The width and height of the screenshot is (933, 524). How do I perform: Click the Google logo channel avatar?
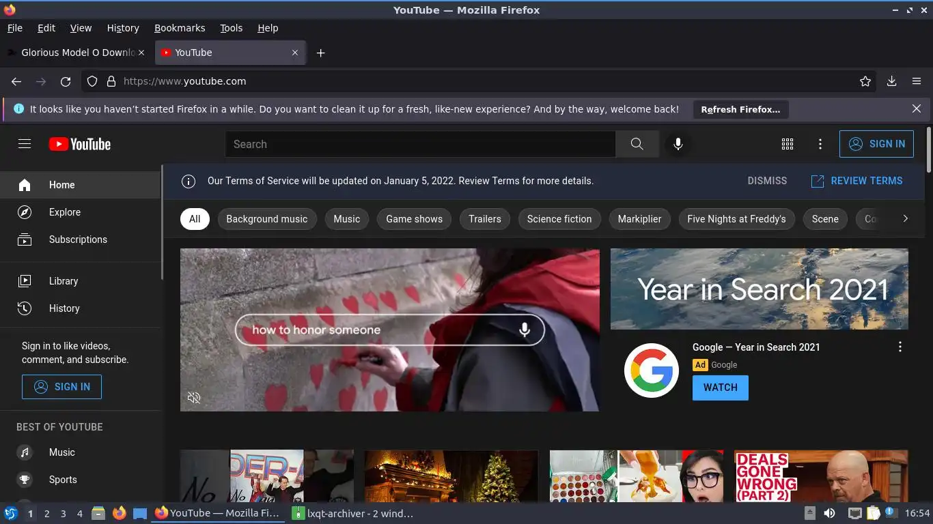[x=652, y=370]
